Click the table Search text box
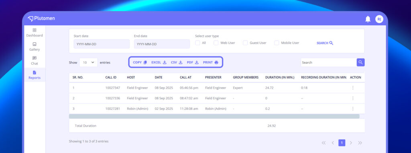The width and height of the screenshot is (411, 153). click(x=328, y=62)
